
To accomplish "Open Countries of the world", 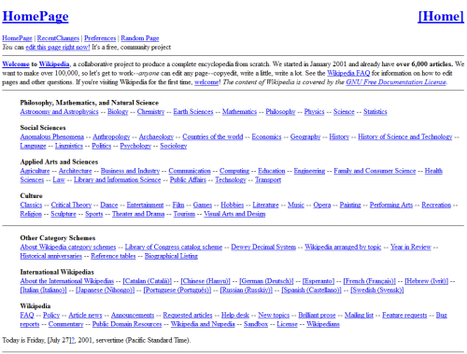I will point(213,136).
